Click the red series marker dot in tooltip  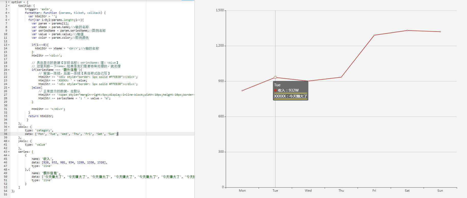(275, 90)
